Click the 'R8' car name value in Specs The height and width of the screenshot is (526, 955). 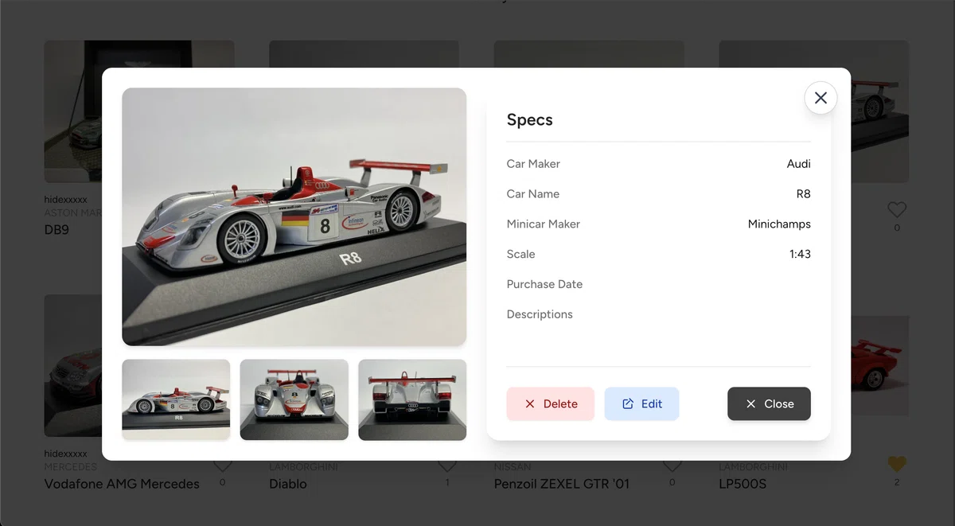(804, 194)
